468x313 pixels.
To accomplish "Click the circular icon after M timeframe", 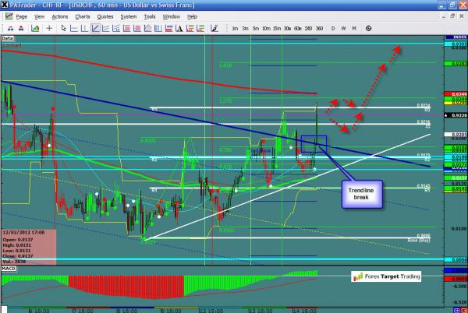I will point(367,28).
